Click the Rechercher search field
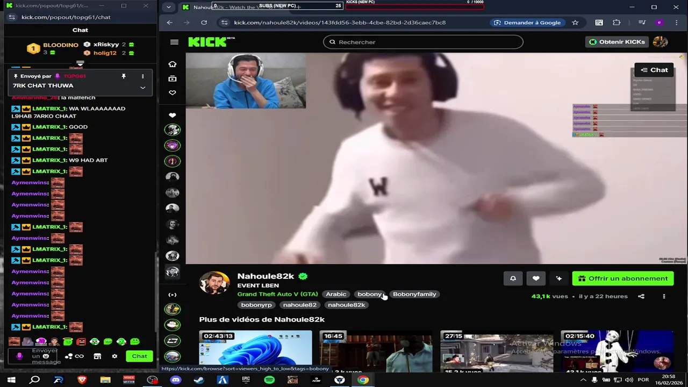Viewport: 688px width, 387px height. pos(423,42)
